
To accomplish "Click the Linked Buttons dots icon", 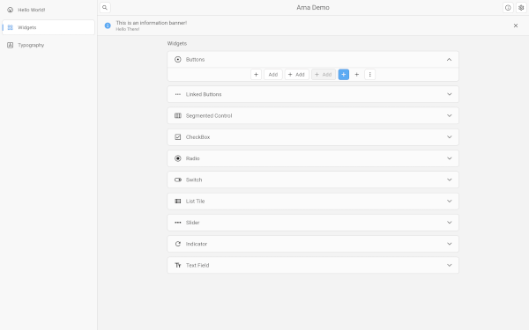I will [x=178, y=94].
